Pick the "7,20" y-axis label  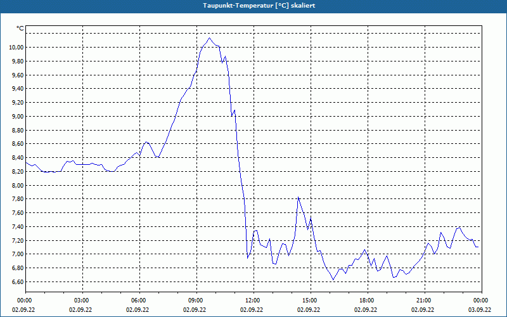[18, 241]
